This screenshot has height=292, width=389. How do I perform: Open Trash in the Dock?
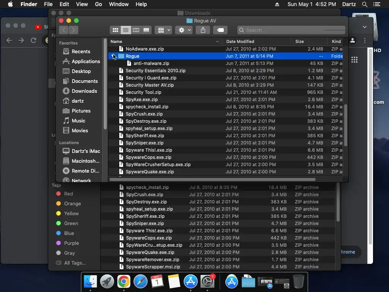299,281
